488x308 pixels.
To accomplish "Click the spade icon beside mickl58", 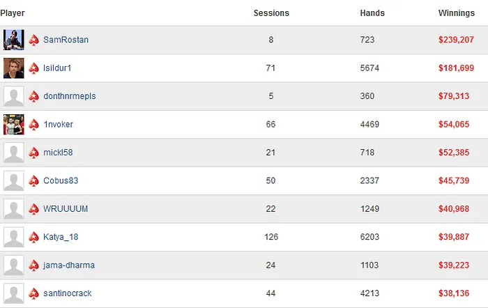I will tap(33, 153).
